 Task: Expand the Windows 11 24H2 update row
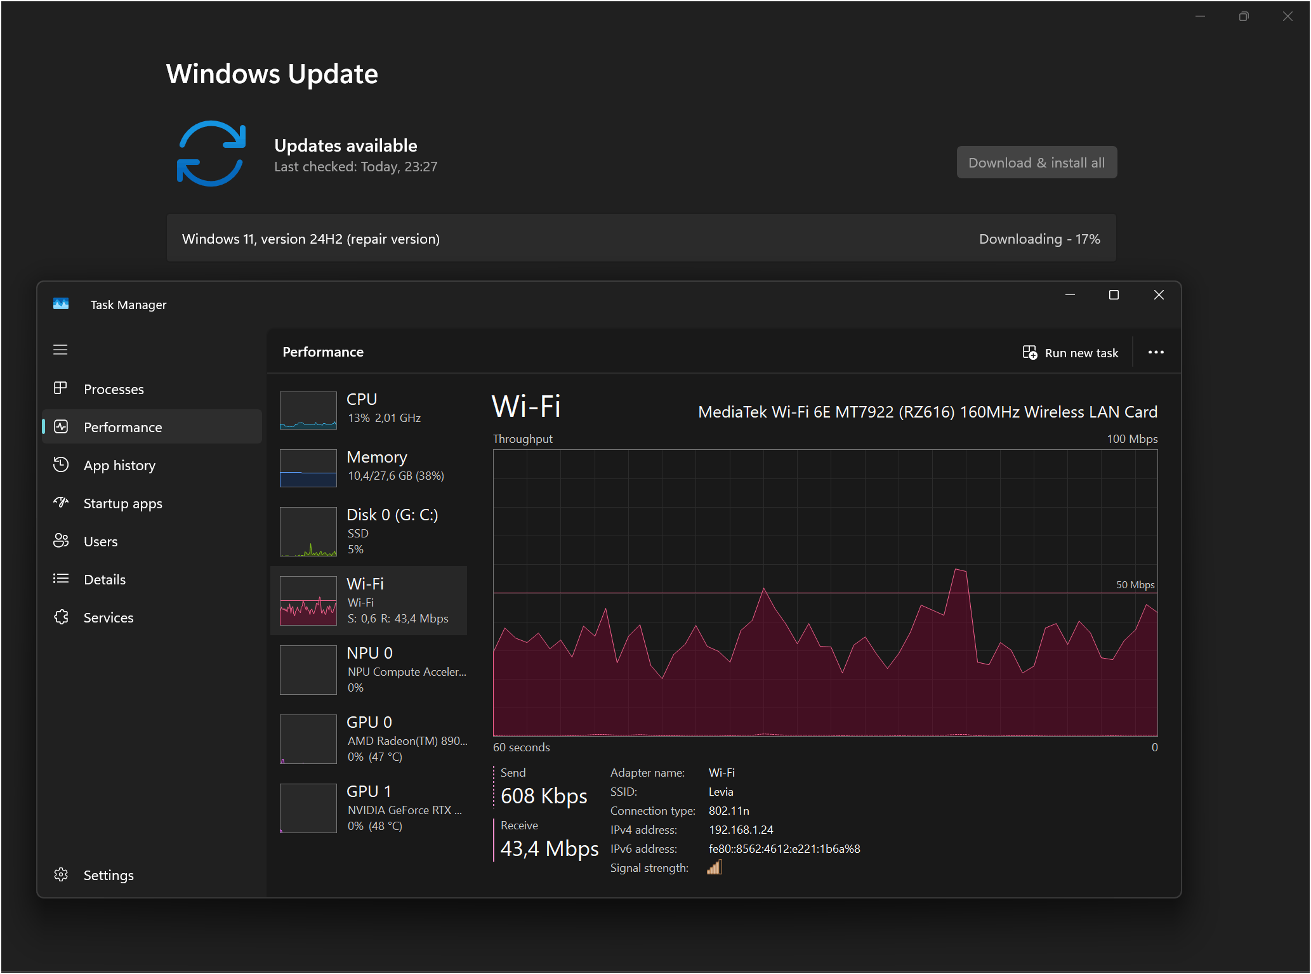tap(641, 239)
